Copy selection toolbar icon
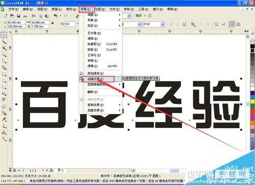The height and width of the screenshot is (185, 255). tap(41, 16)
